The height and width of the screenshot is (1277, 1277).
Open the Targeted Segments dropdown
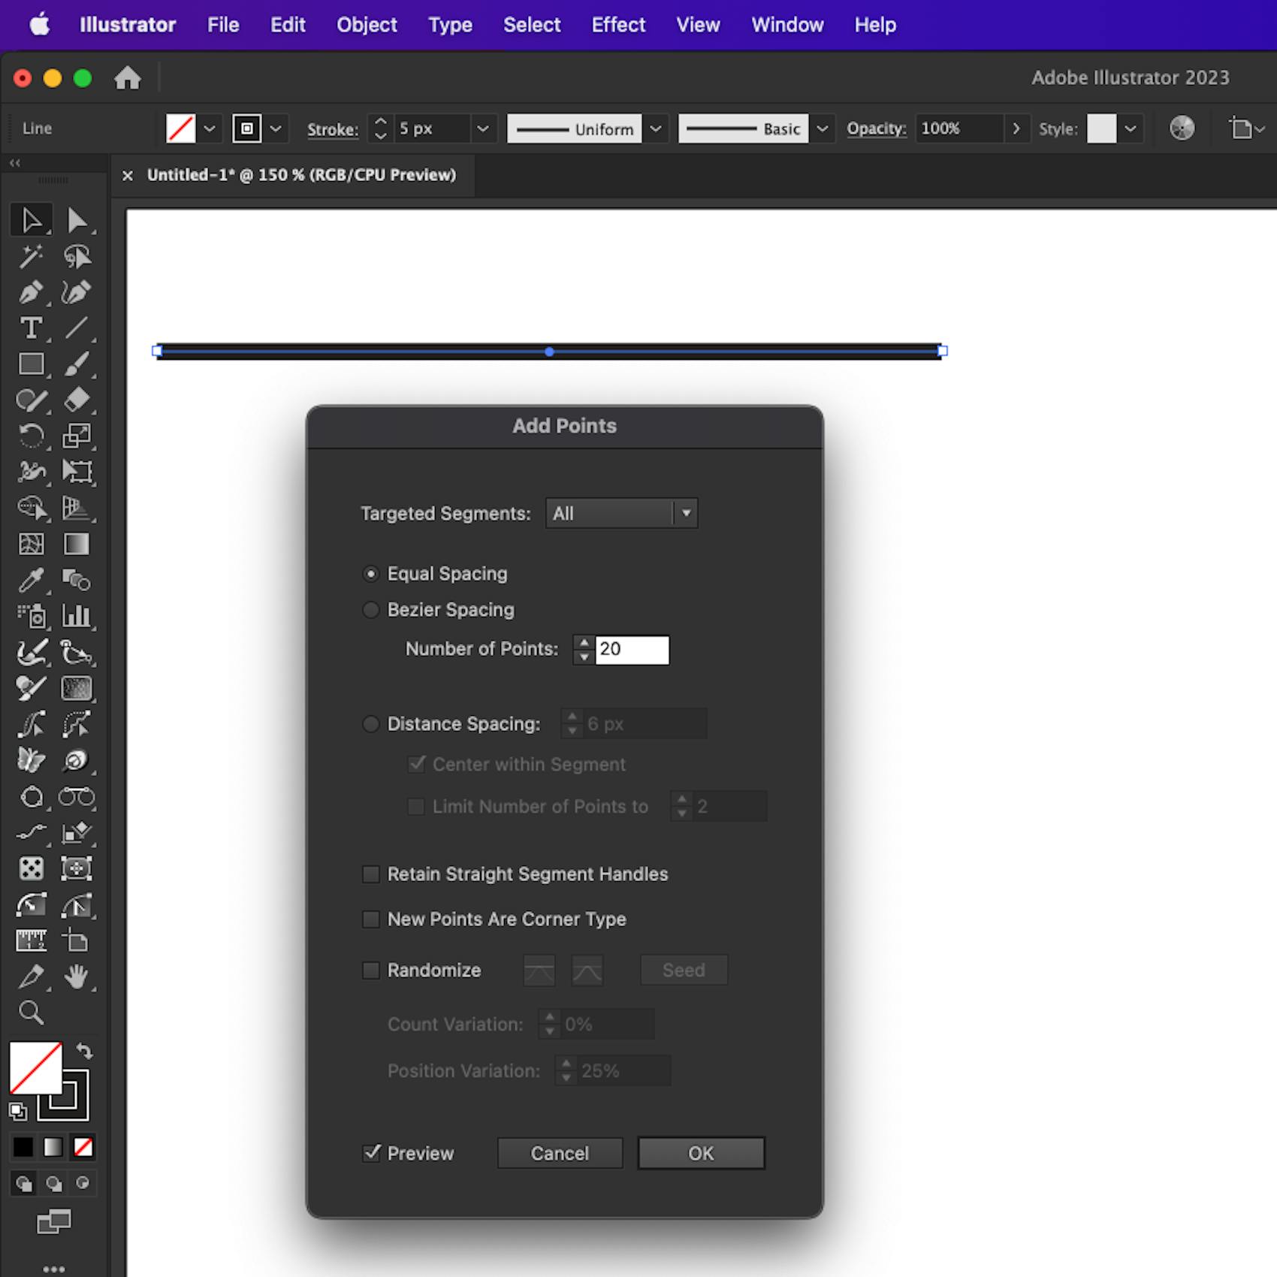point(622,514)
